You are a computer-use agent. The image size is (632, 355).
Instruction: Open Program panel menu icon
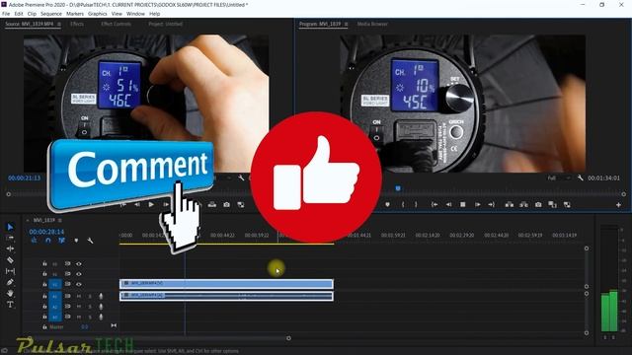[346, 25]
